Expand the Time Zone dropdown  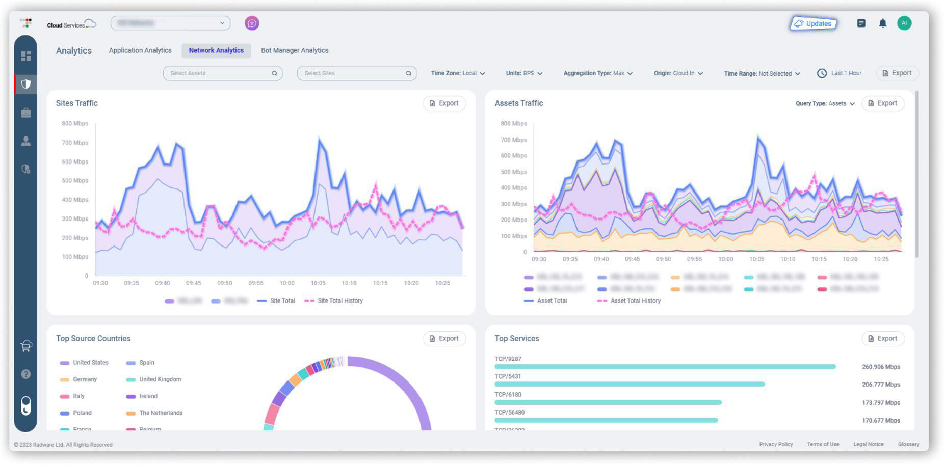tap(458, 73)
